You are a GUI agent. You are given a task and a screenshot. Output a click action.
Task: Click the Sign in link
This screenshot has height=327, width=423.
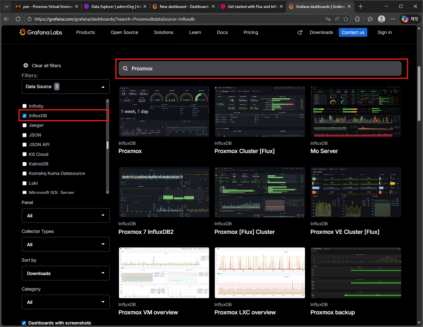385,32
